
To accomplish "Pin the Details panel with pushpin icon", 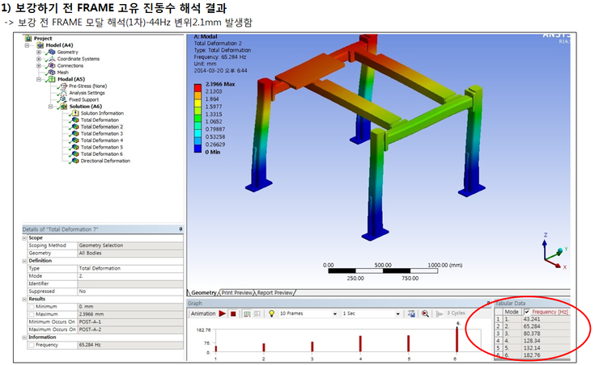I will (181, 229).
